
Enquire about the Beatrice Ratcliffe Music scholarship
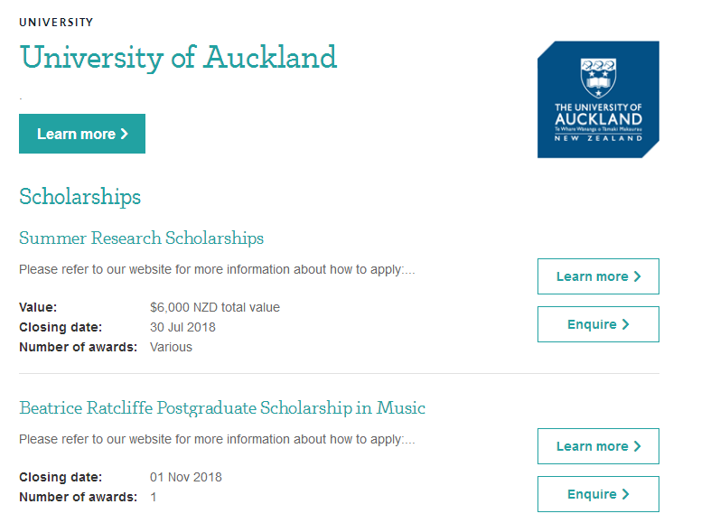tap(598, 494)
